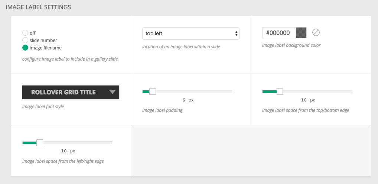Select the off radio button

click(25, 33)
